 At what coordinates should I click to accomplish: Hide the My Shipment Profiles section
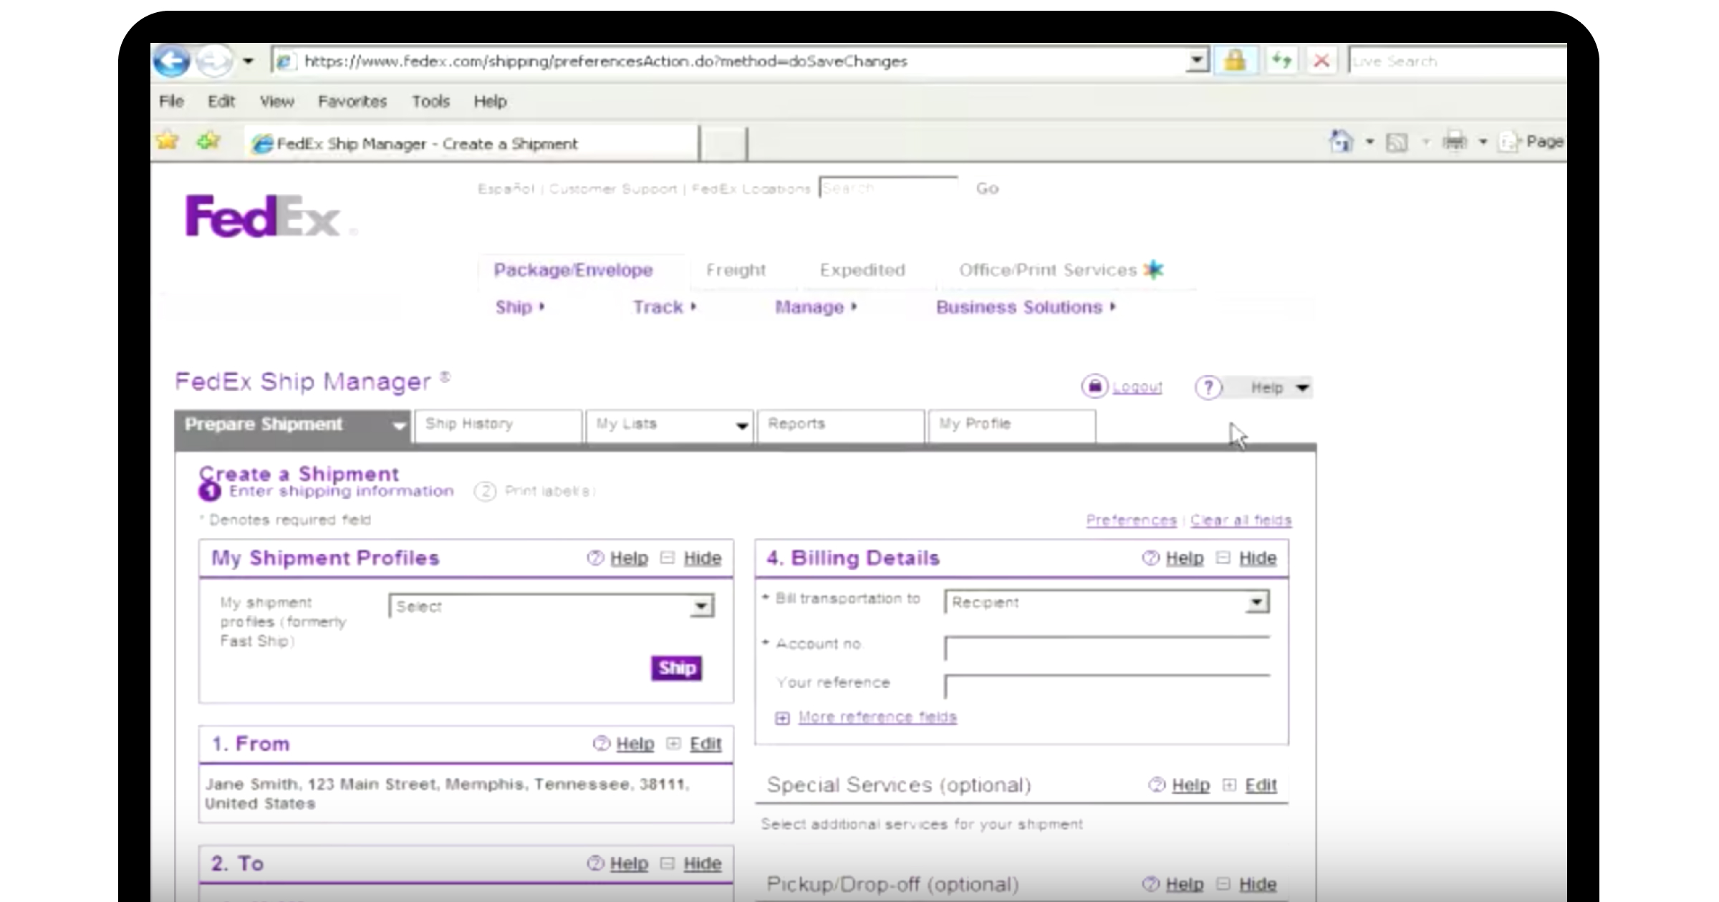pyautogui.click(x=701, y=558)
